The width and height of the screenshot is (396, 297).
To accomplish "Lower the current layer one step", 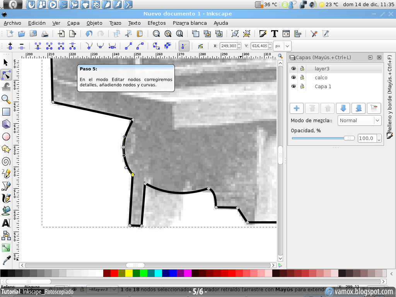I will click(x=343, y=108).
